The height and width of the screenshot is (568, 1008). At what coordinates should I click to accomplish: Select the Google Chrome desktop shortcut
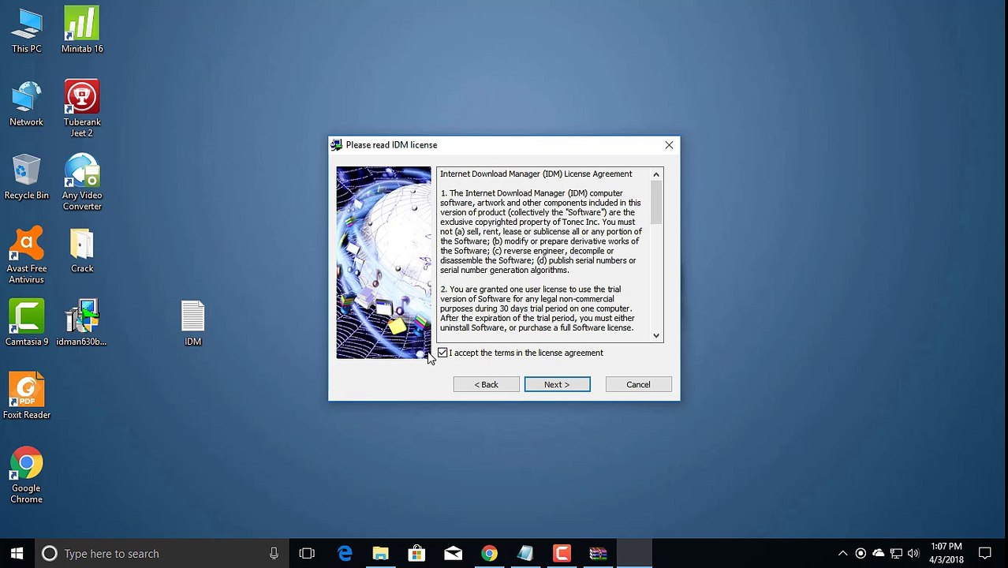coord(26,476)
